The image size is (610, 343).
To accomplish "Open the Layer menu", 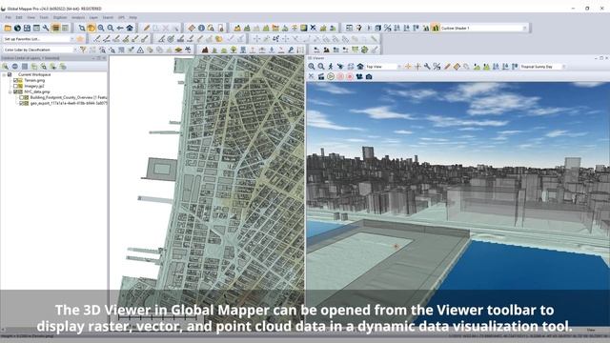I will pyautogui.click(x=93, y=17).
